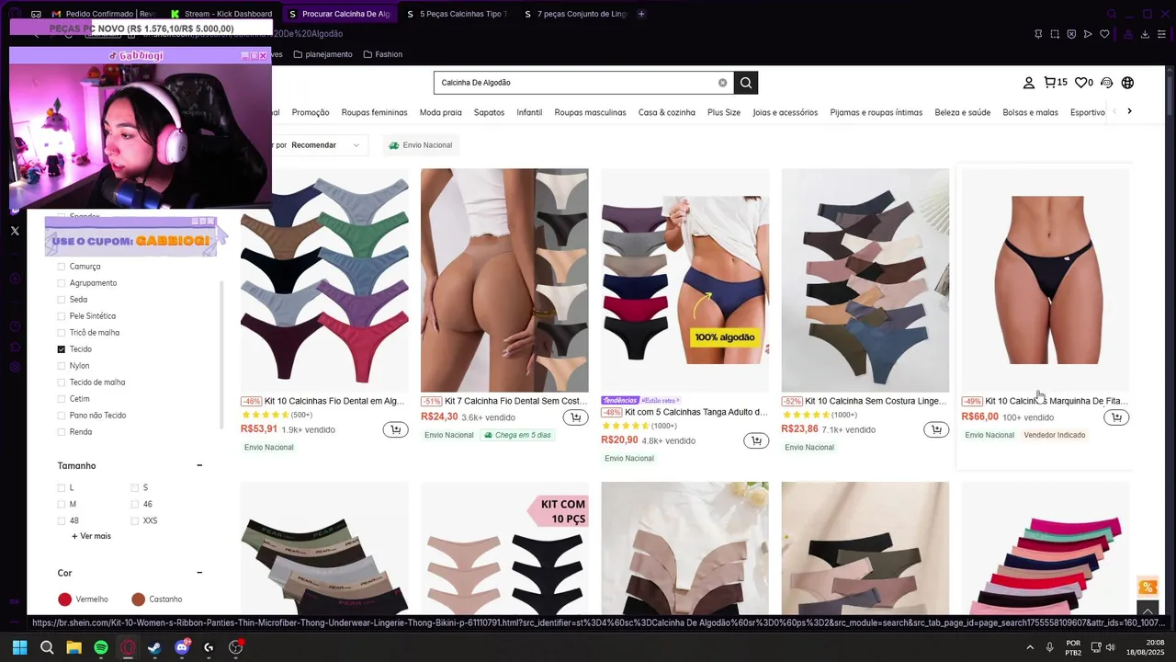This screenshot has height=662, width=1176.
Task: Select size XXS checkbox
Action: 135,520
